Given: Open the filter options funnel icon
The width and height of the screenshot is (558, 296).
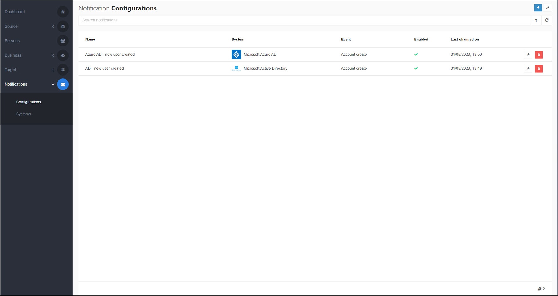Looking at the screenshot, I should 536,20.
